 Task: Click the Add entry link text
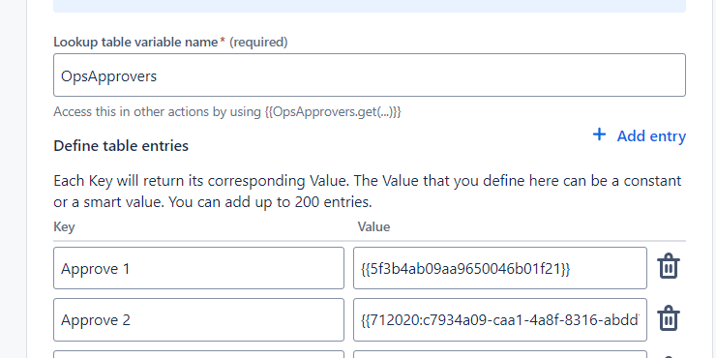pos(651,136)
